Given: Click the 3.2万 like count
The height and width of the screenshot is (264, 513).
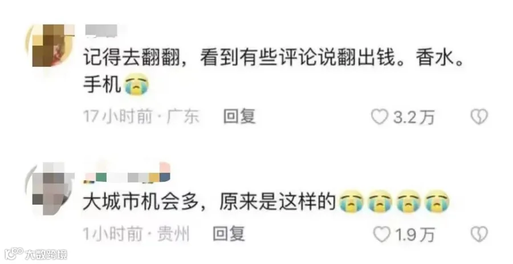Looking at the screenshot, I should pos(414,117).
